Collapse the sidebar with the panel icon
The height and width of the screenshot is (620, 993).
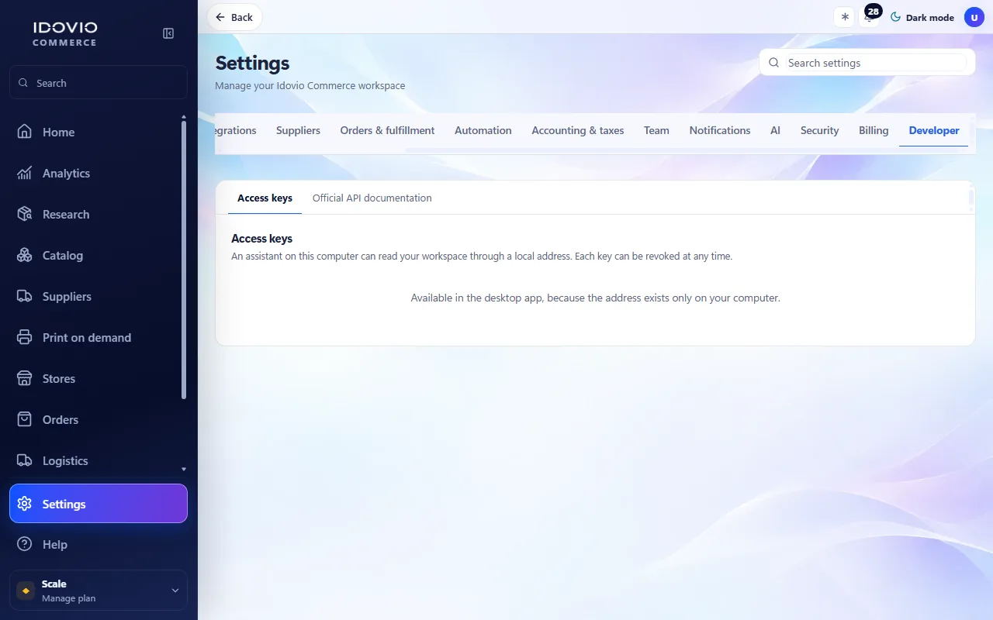click(x=168, y=33)
